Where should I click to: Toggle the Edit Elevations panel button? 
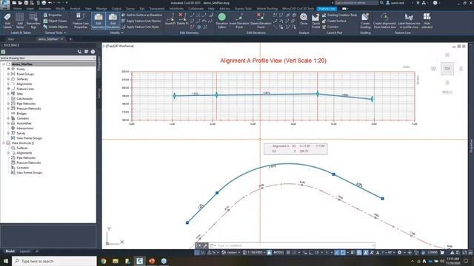click(113, 21)
